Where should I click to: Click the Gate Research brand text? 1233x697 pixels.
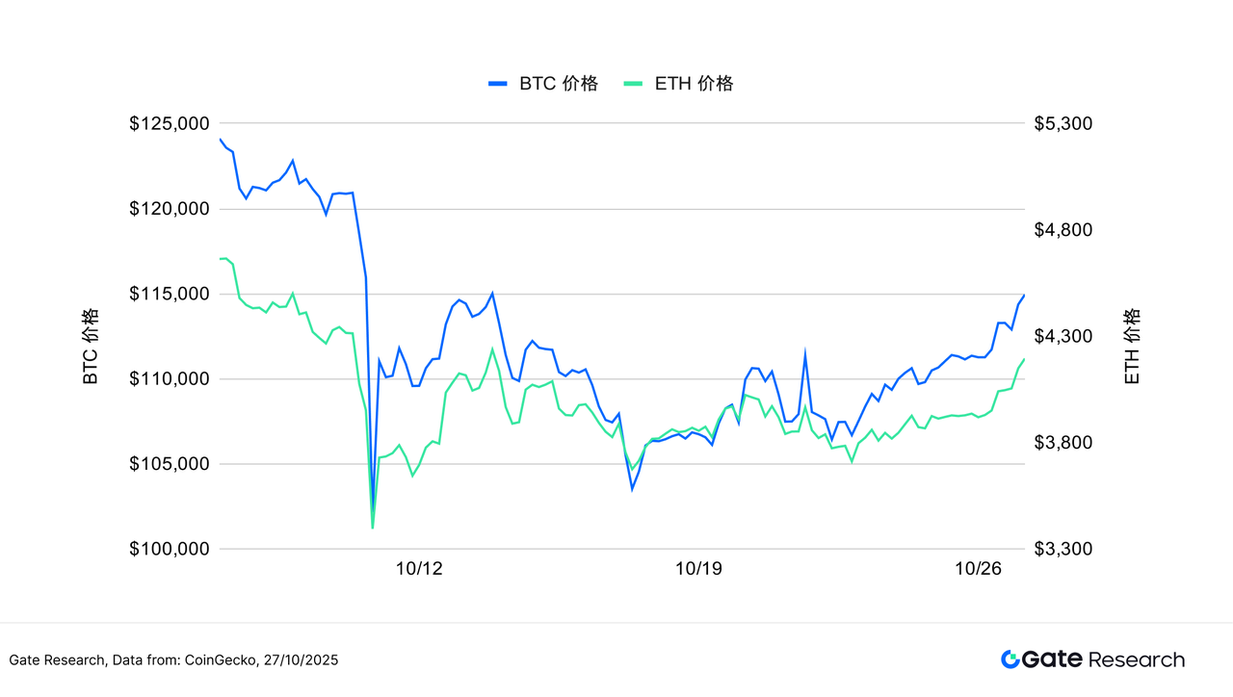[1102, 659]
